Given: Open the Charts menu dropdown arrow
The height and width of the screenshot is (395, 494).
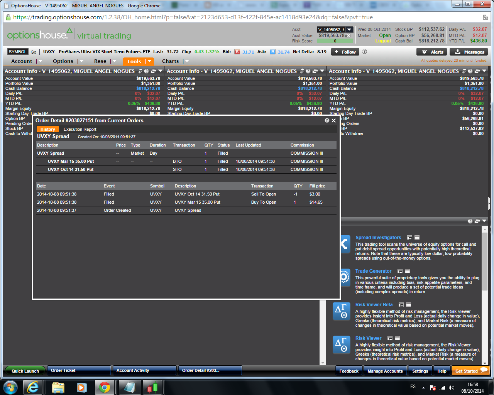Looking at the screenshot, I should coord(187,61).
